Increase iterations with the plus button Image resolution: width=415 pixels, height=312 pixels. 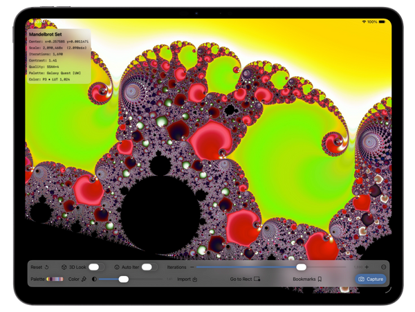point(367,267)
